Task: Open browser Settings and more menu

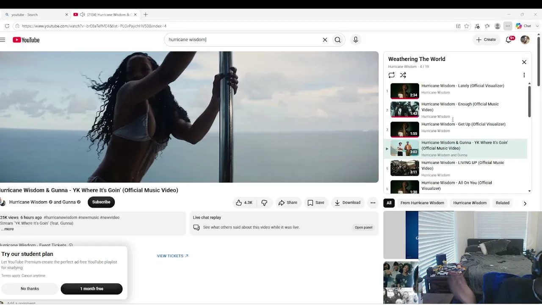Action: [x=508, y=26]
